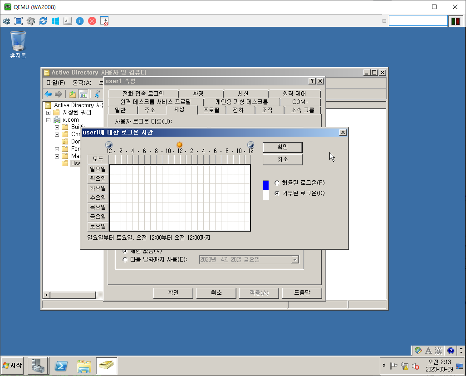The image size is (466, 376).
Task: Click the All button in logon grid
Action: [98, 159]
